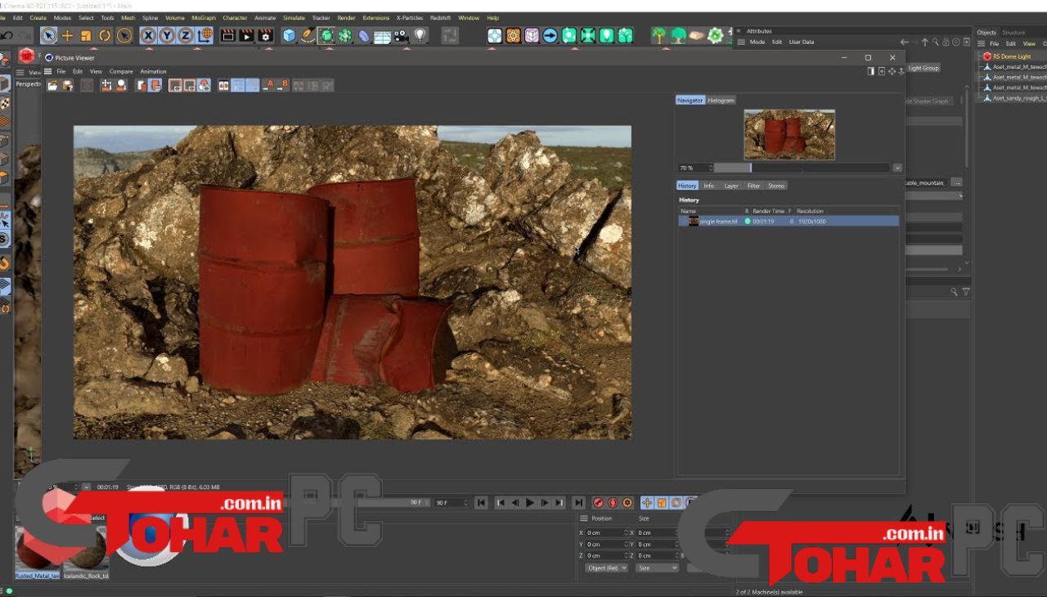Switch to the Layer tab

pyautogui.click(x=731, y=186)
